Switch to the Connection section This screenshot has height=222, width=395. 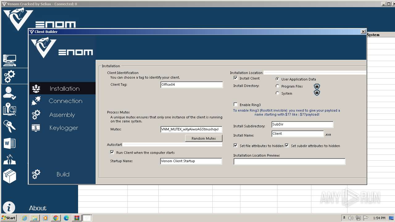(65, 101)
